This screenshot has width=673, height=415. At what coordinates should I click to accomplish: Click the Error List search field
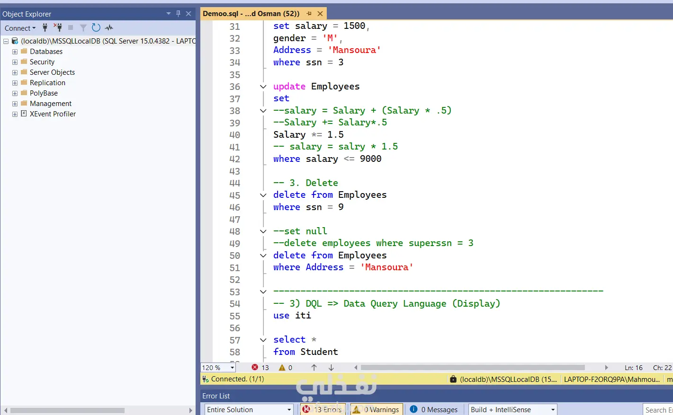(658, 410)
